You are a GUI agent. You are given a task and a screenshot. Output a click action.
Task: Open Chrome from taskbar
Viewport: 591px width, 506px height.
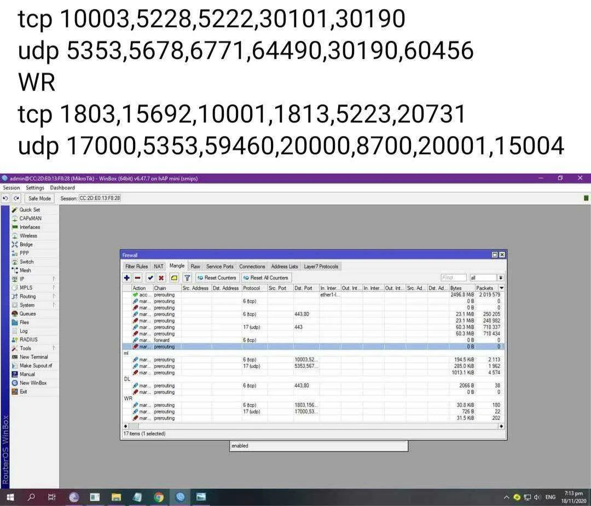click(159, 497)
